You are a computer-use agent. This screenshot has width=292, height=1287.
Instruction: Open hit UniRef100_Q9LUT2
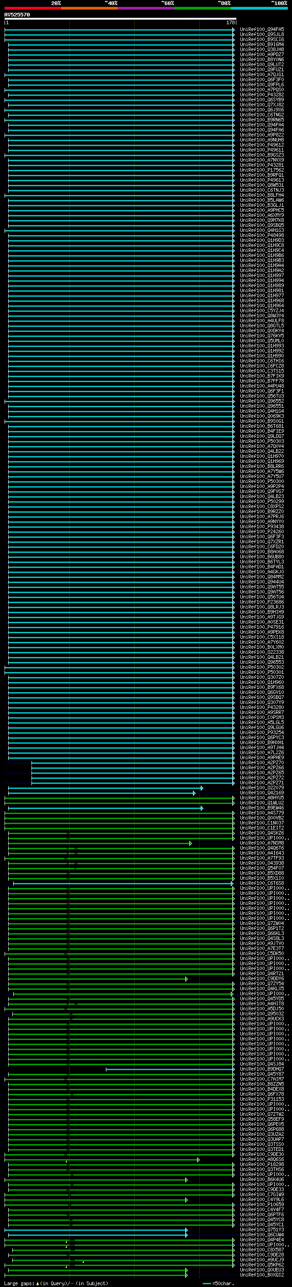coord(262,64)
